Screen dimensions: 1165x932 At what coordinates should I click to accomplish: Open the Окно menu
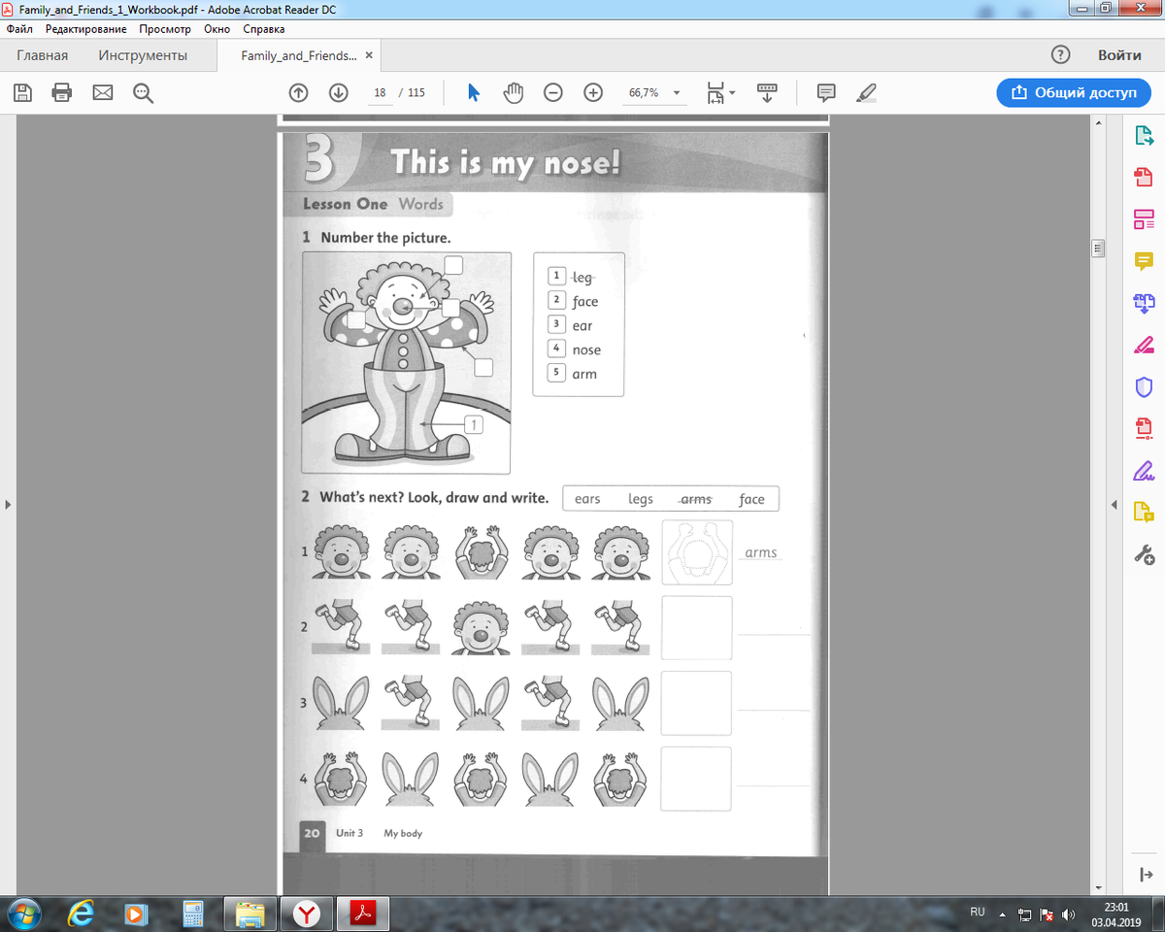click(x=217, y=29)
